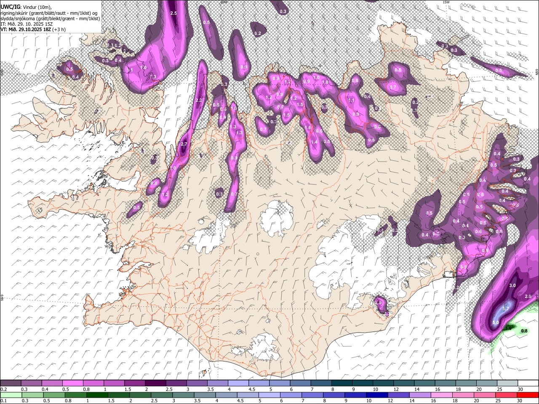Click the 2.5 precipitation value on the map
539x404 pixels.
[x=173, y=13]
